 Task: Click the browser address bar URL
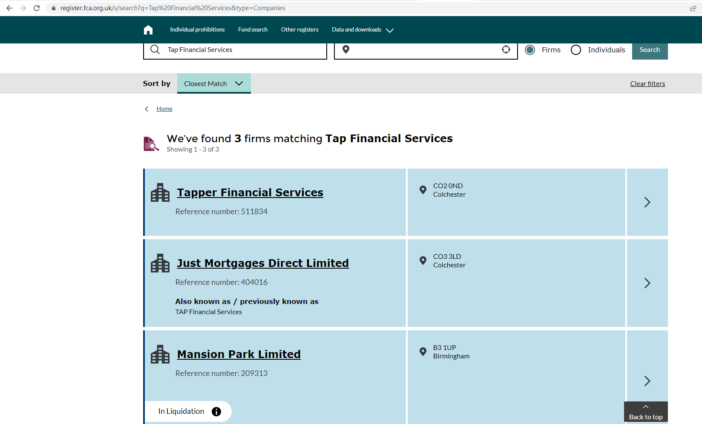coord(173,8)
